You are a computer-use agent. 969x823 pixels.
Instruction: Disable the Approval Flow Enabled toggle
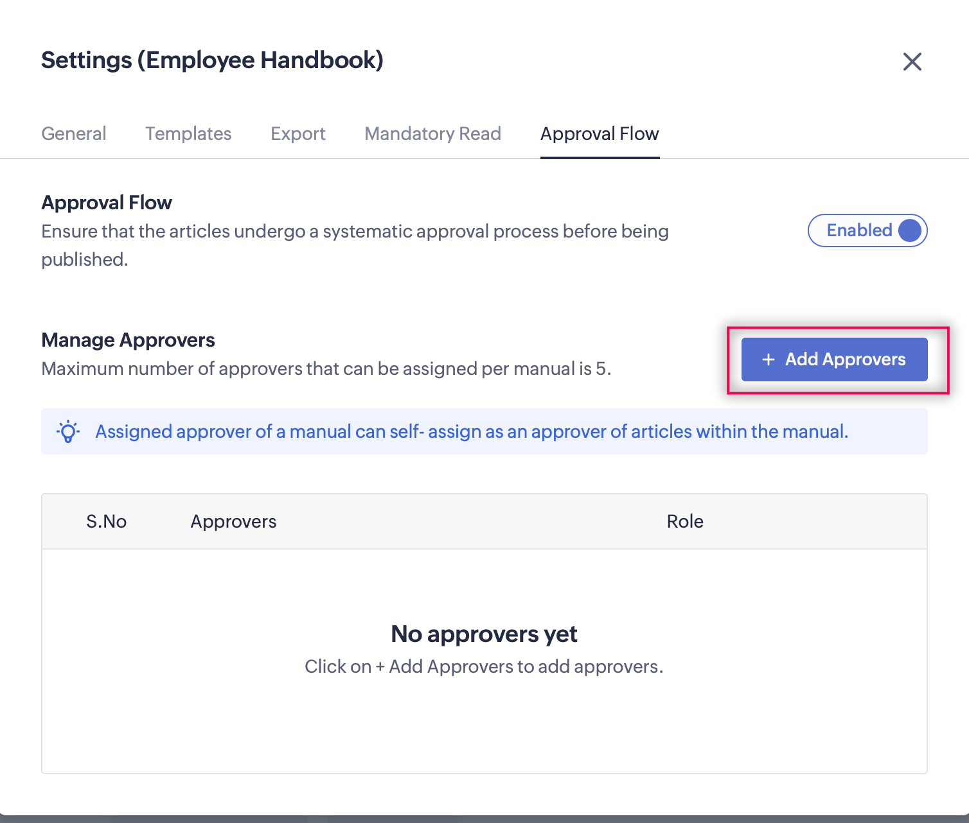(x=867, y=230)
